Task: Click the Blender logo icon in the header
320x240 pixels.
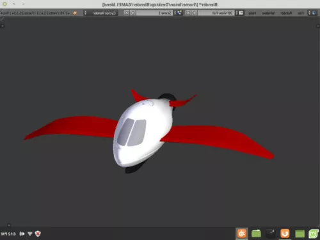Action: coord(75,13)
